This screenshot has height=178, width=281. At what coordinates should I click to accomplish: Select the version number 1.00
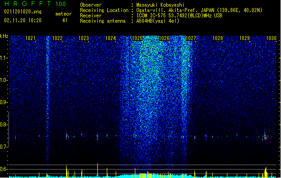point(61,4)
